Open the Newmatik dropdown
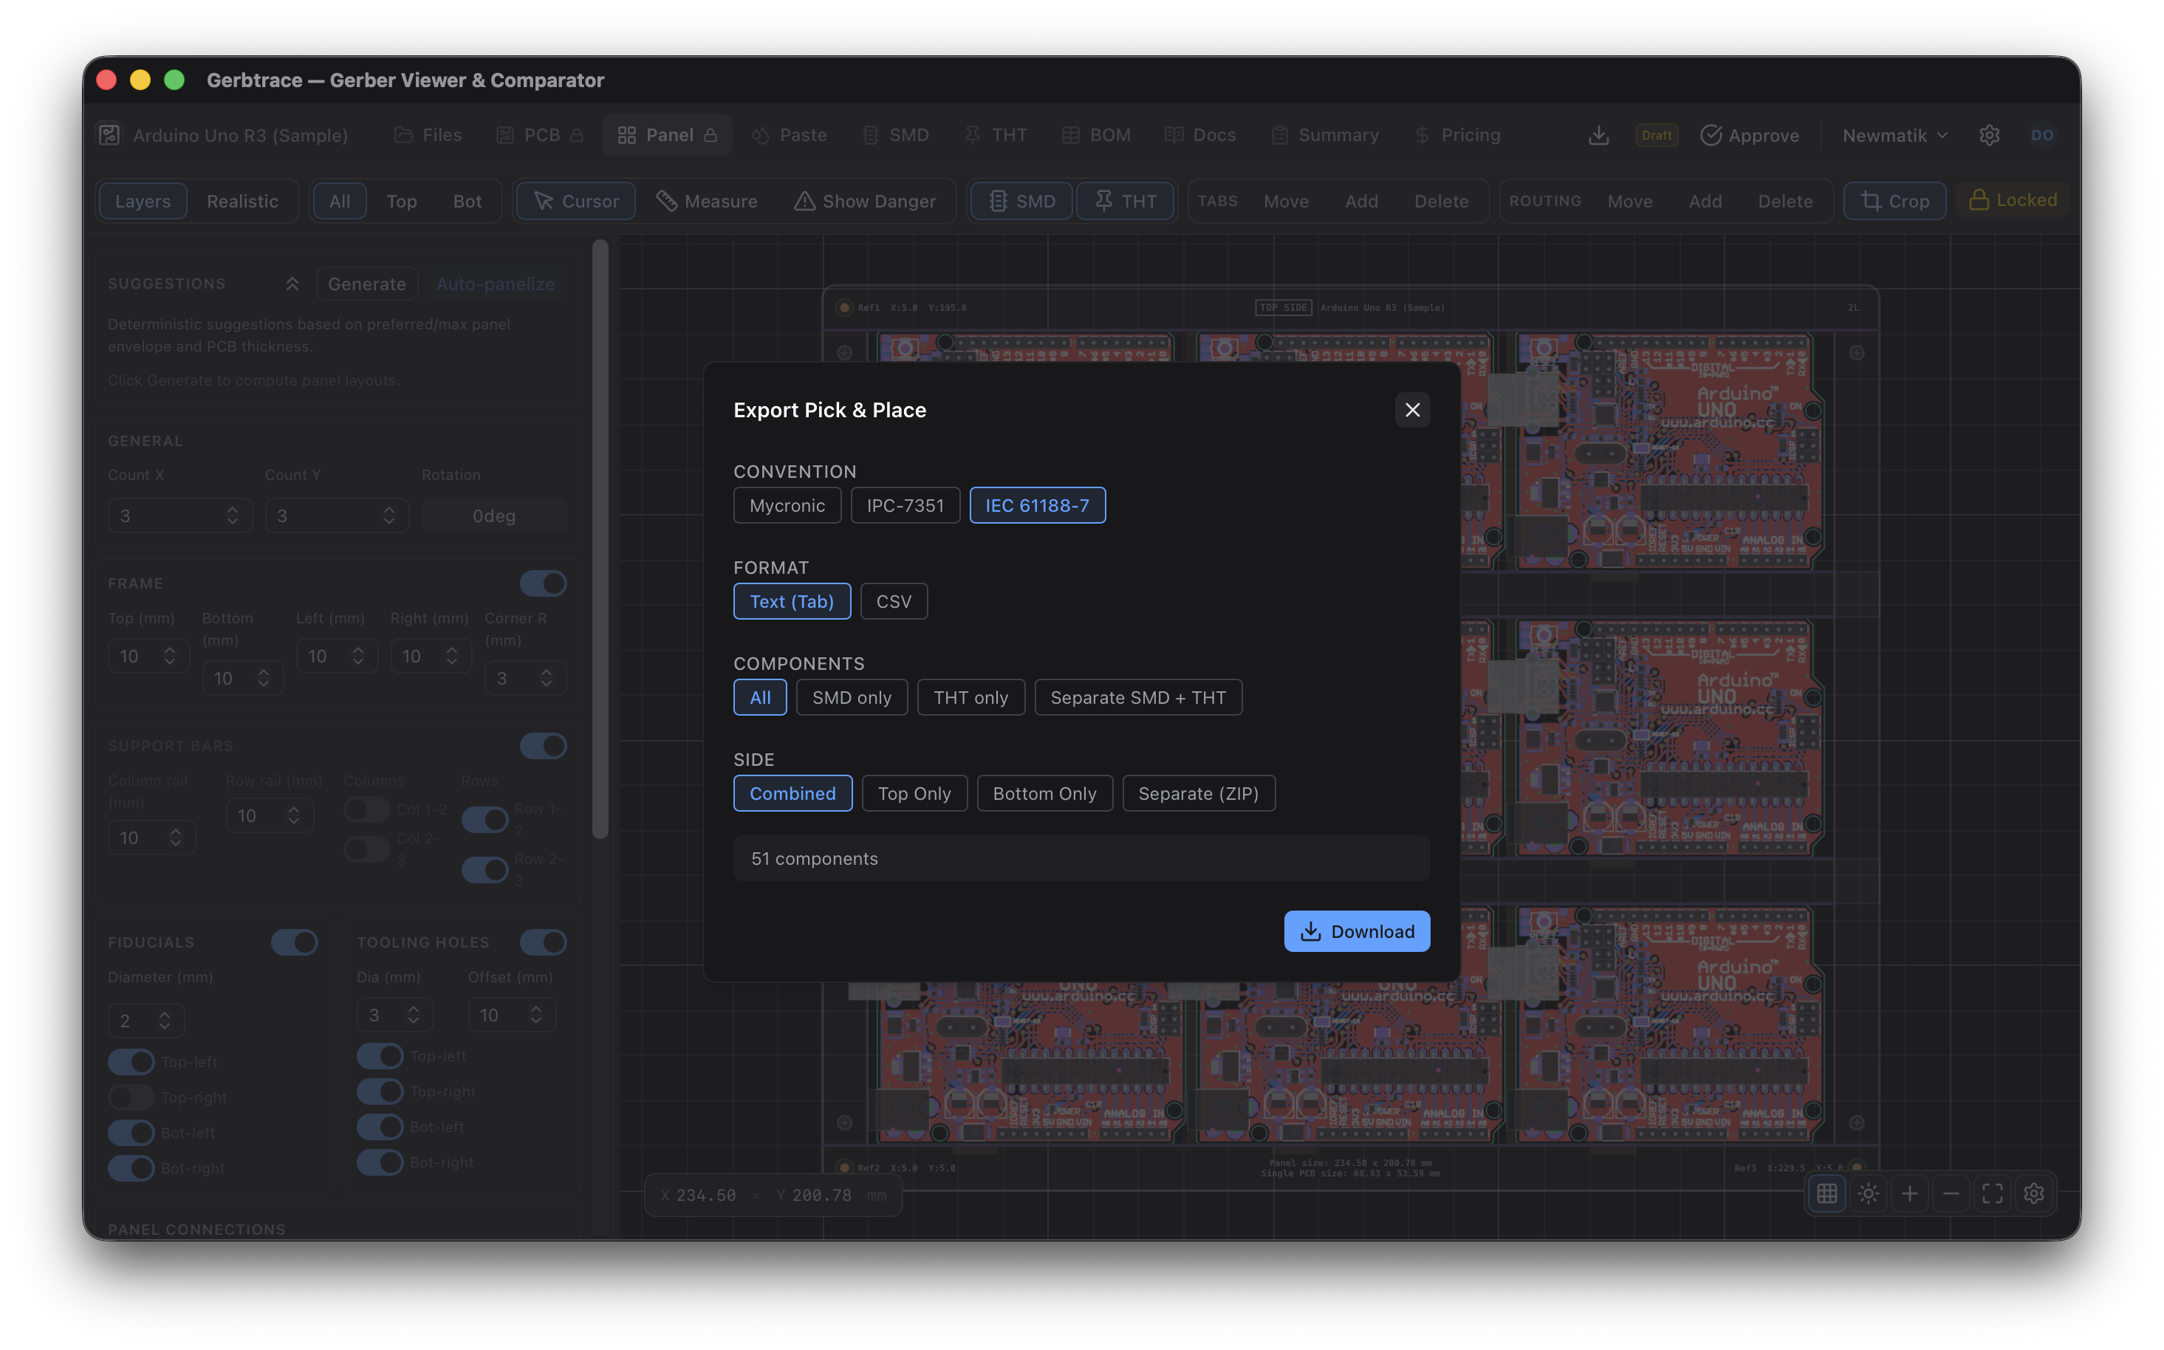 (1894, 135)
